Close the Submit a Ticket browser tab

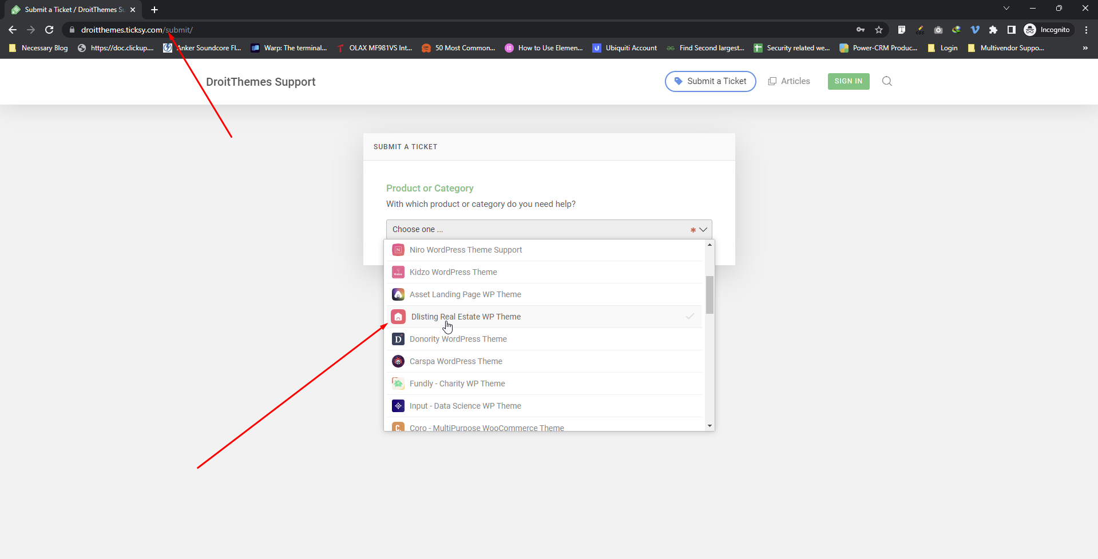[133, 10]
